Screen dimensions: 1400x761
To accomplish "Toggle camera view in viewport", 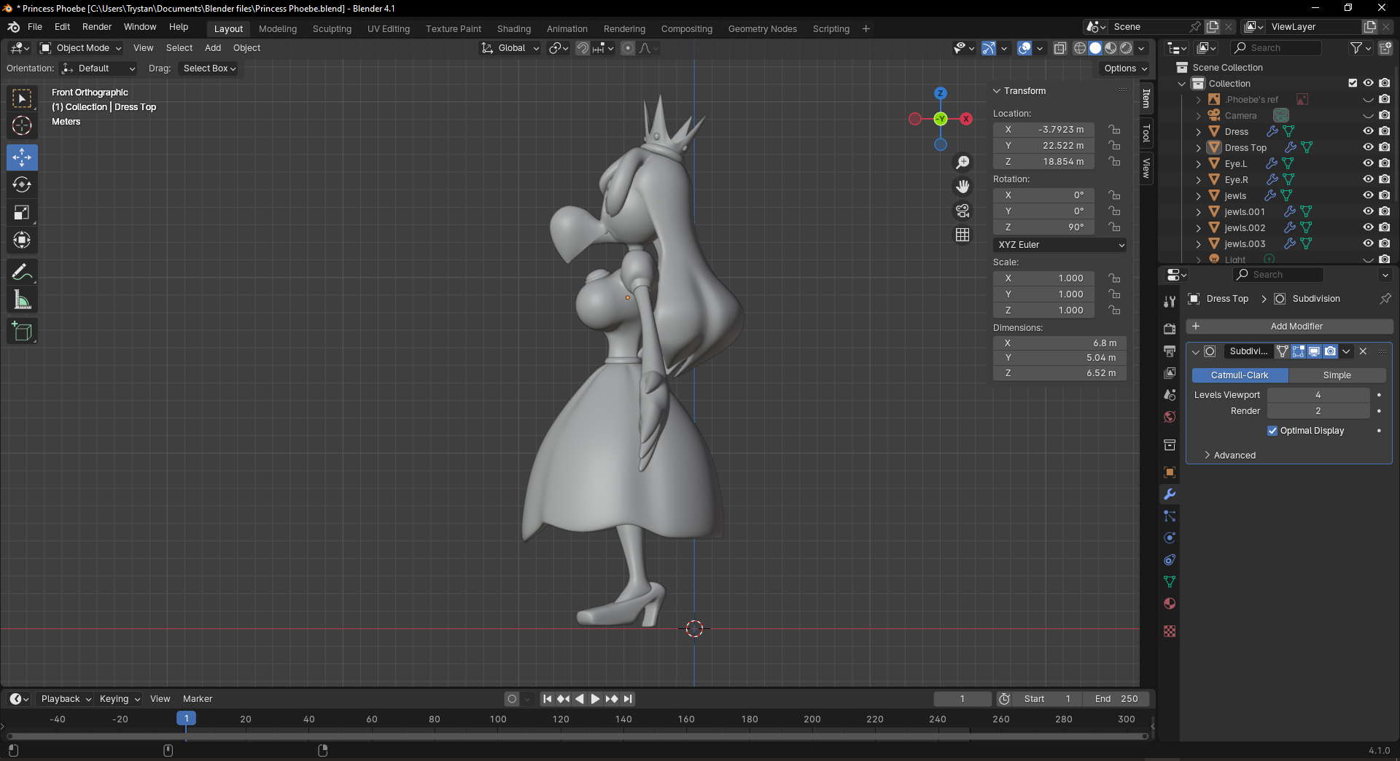I will (x=962, y=211).
